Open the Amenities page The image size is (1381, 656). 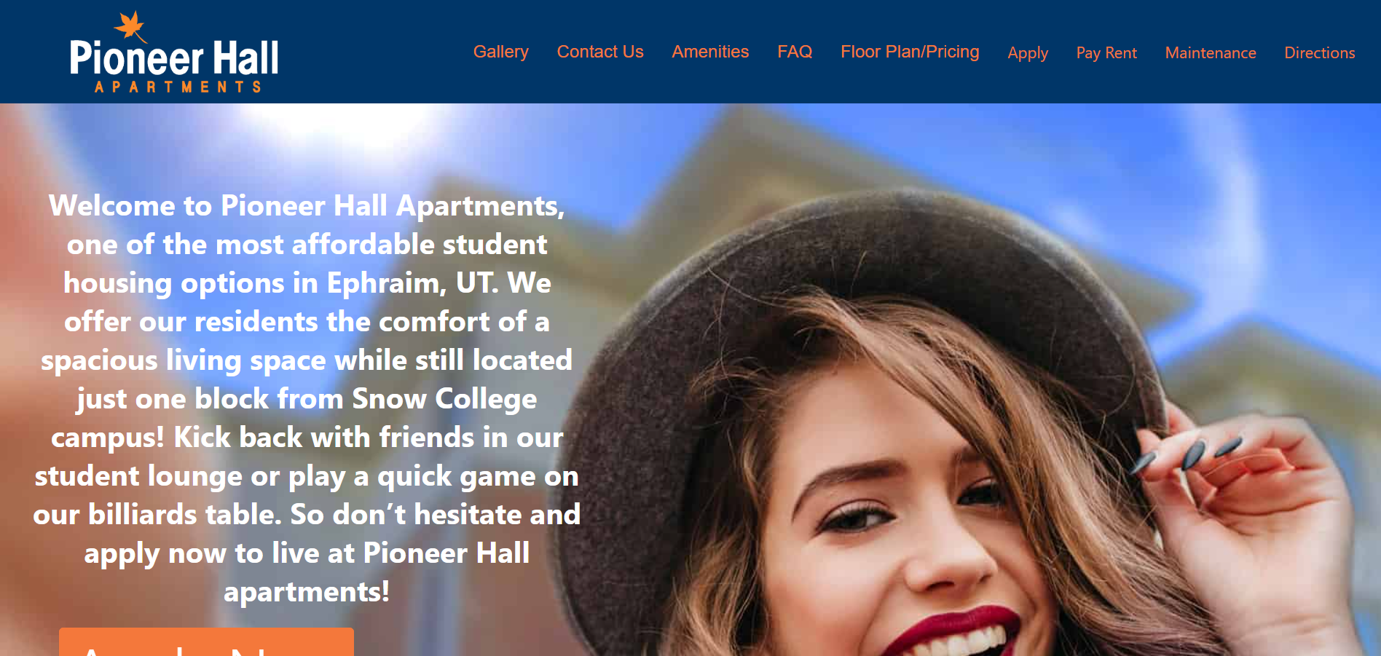710,52
